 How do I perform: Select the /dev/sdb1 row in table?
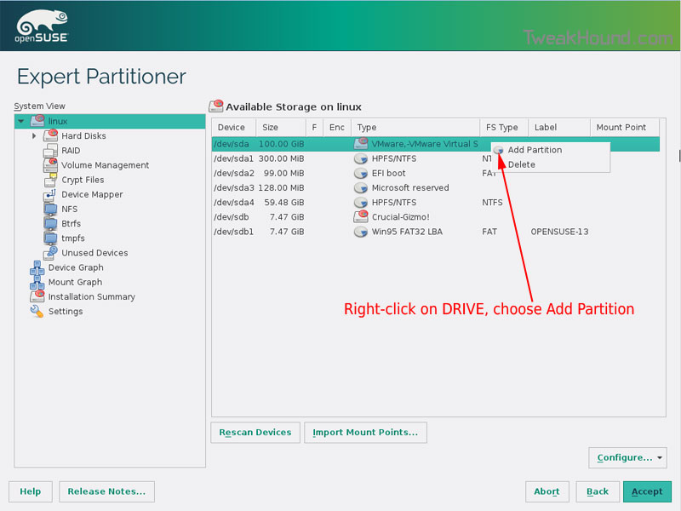pyautogui.click(x=232, y=232)
